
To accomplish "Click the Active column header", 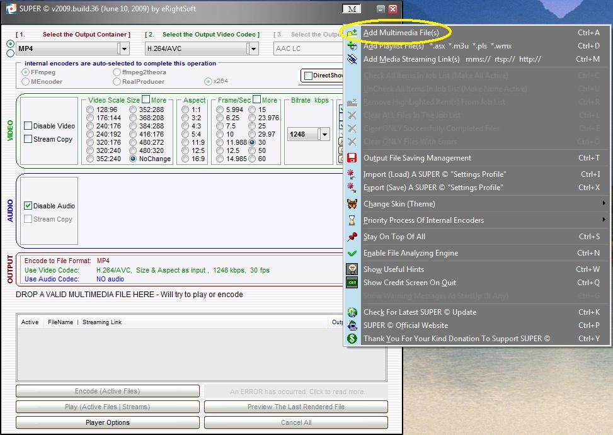I will coord(30,322).
